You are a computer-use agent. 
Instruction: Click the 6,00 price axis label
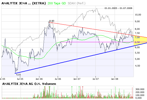(137, 47)
